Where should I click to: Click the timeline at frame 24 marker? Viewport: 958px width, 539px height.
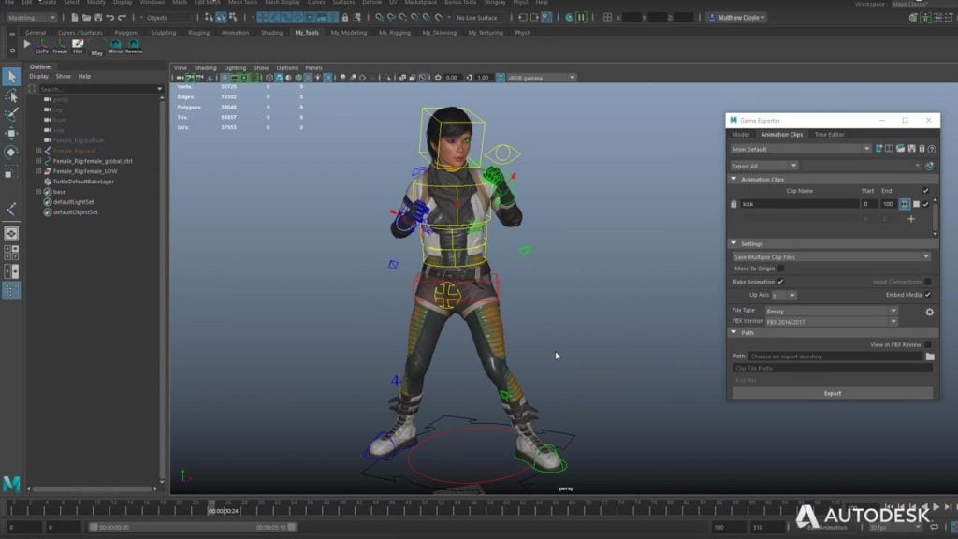pyautogui.click(x=211, y=506)
